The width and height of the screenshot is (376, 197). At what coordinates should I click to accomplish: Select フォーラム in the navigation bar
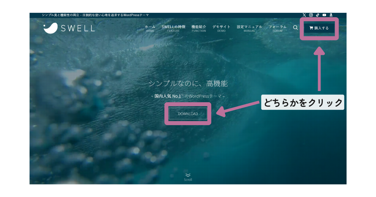click(x=278, y=28)
